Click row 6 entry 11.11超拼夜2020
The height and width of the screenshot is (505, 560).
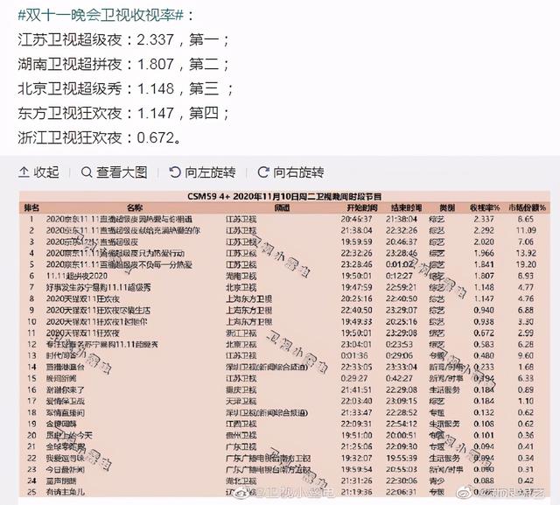point(77,276)
